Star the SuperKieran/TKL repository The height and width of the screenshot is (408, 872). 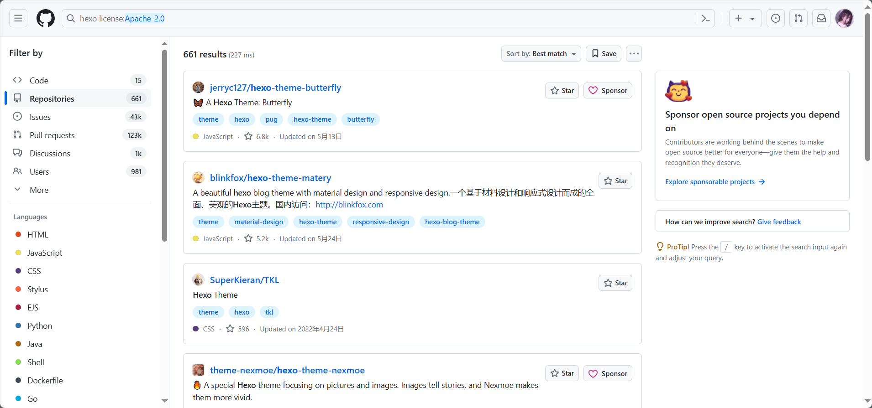(615, 283)
